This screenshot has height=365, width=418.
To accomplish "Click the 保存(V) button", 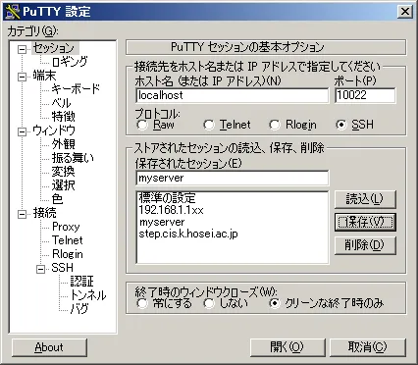I will (x=365, y=223).
